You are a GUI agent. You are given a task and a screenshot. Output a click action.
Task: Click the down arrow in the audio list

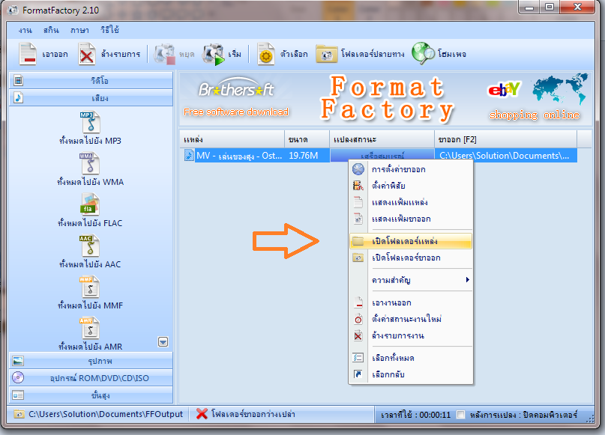tap(163, 341)
